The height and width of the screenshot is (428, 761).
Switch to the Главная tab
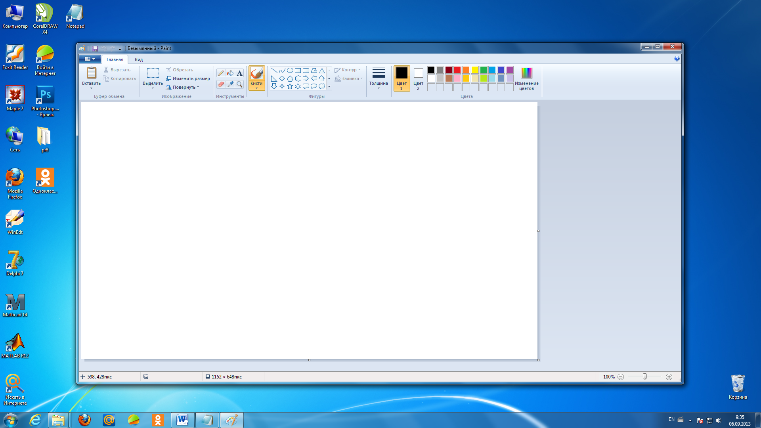click(115, 59)
